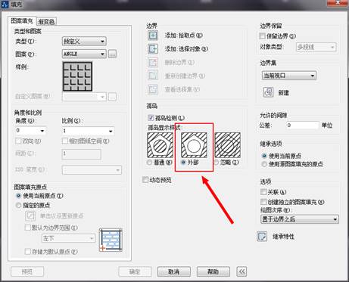Open origin position dropdown showing 左下
The height and width of the screenshot is (282, 349).
pos(68,238)
